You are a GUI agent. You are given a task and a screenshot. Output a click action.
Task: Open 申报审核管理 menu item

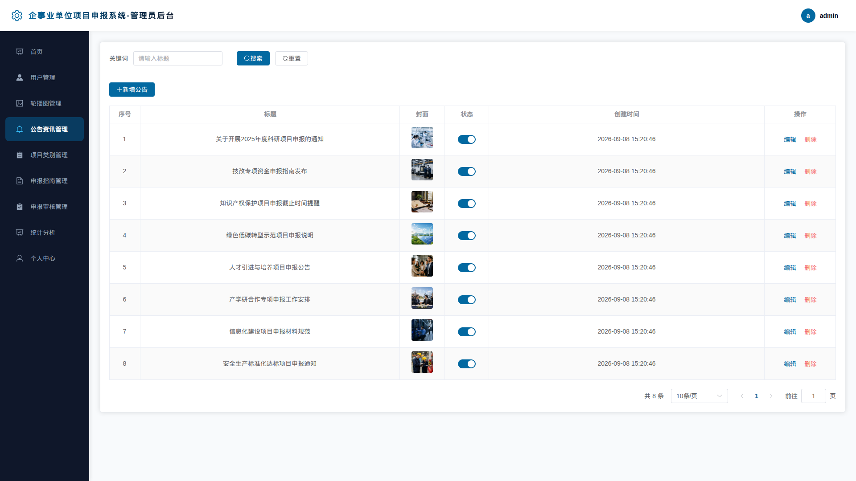(45, 207)
